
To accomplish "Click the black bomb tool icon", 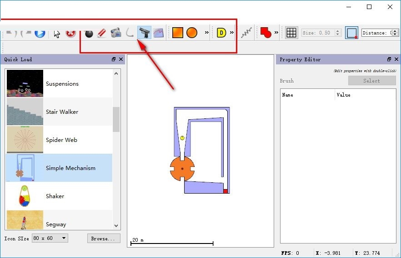I will tap(89, 34).
